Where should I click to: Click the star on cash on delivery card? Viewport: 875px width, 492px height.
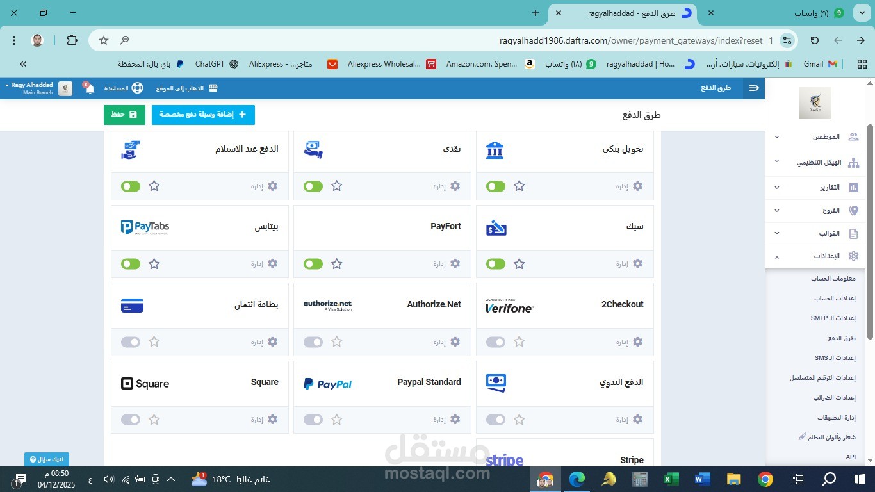154,186
